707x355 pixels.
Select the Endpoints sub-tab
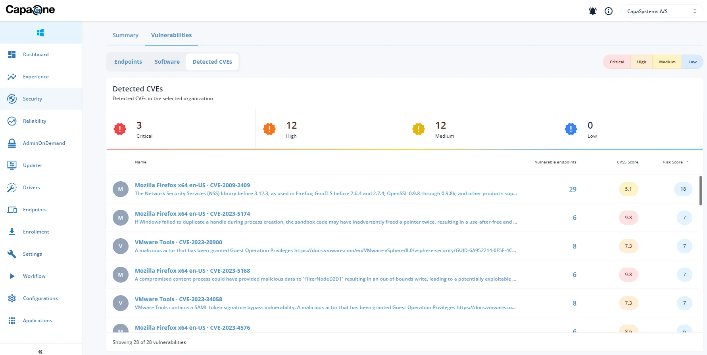pos(128,62)
